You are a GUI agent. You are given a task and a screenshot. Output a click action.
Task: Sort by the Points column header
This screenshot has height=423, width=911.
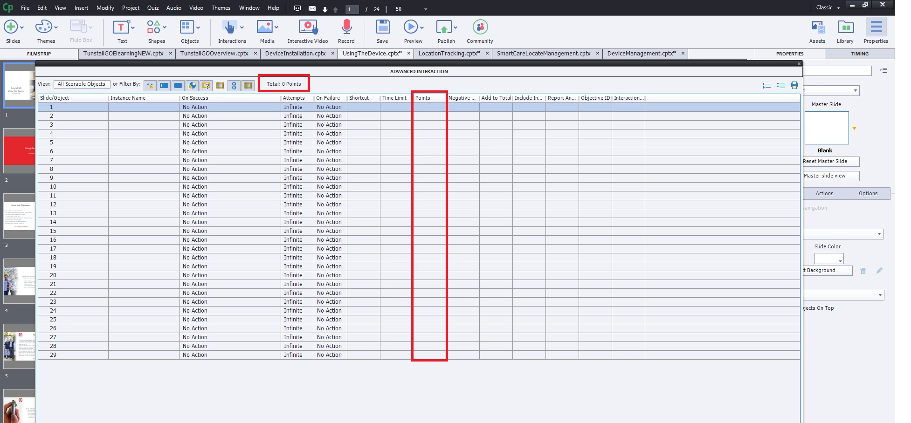429,98
